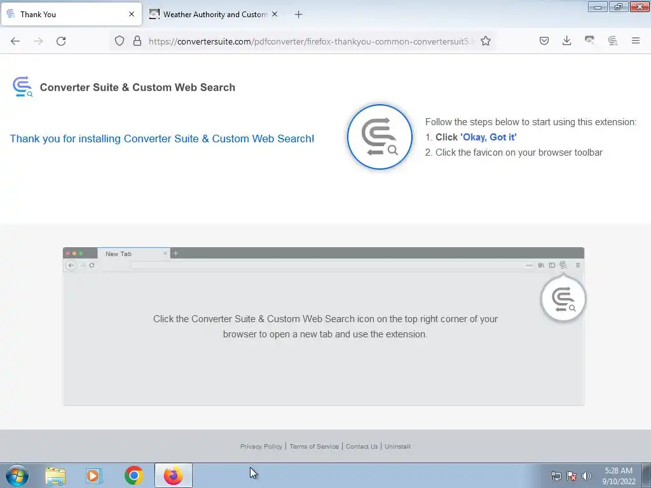
Task: Click the large circular Converter Suite logo
Action: click(x=380, y=137)
